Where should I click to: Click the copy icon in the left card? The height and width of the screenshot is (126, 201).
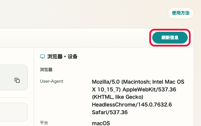coord(17,80)
